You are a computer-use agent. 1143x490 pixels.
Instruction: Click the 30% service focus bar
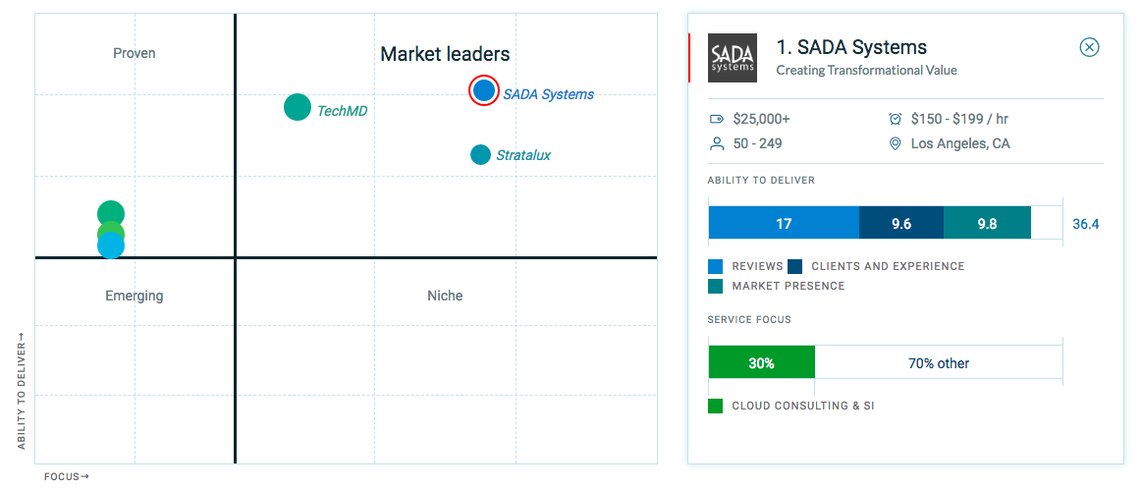click(762, 362)
